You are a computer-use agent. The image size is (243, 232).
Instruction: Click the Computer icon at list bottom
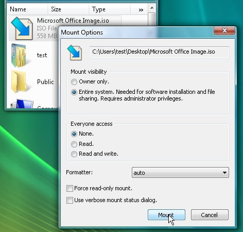(22, 104)
